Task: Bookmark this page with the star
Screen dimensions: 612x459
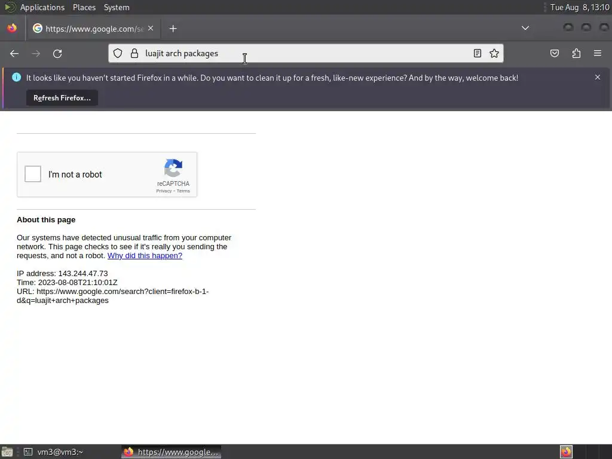Action: click(x=494, y=53)
